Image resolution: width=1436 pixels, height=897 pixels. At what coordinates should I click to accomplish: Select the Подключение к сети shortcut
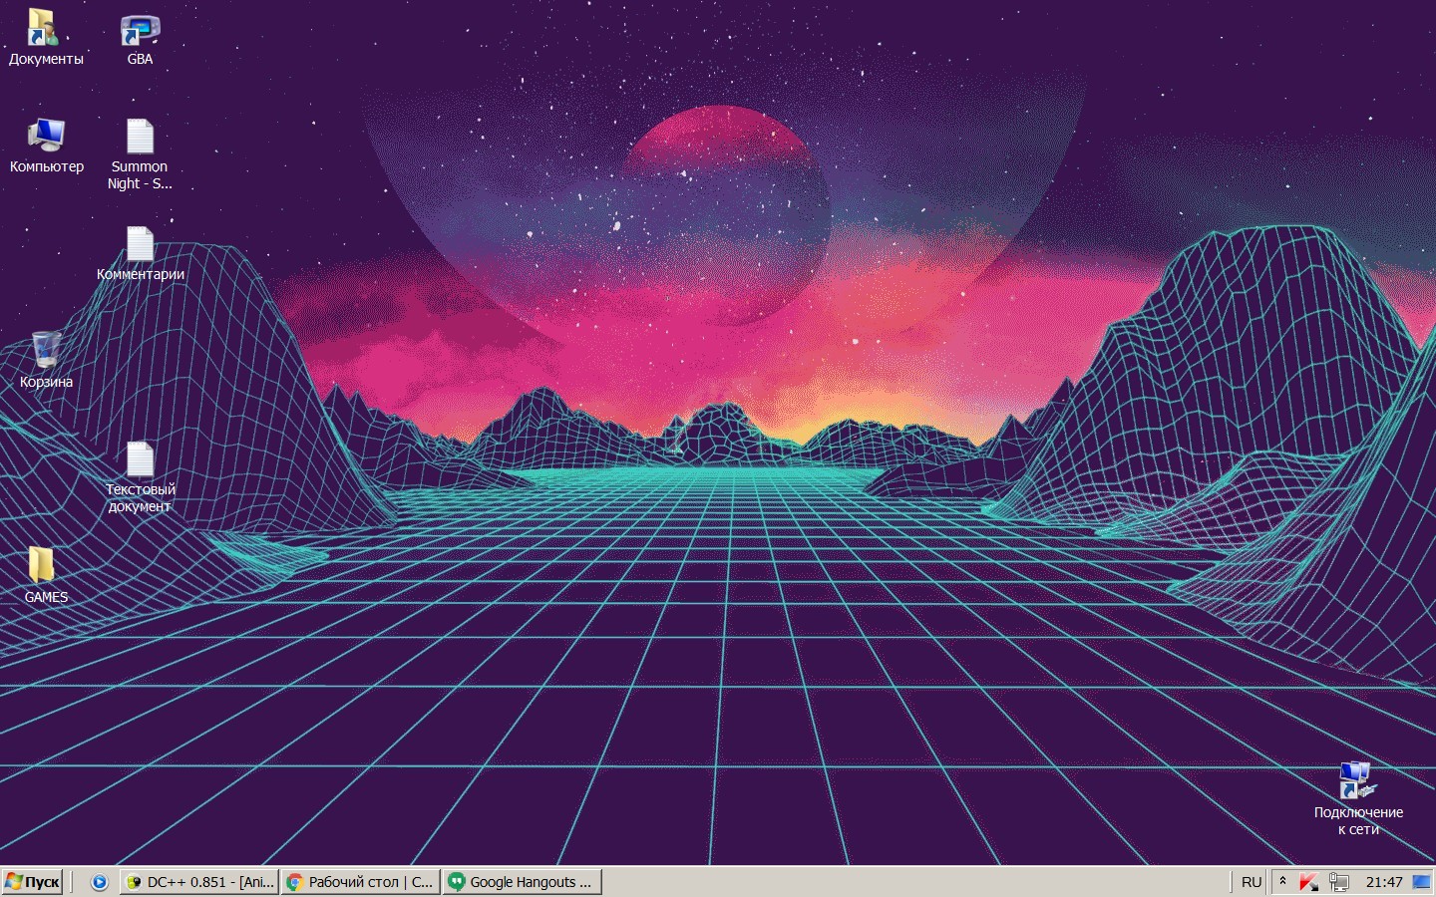pyautogui.click(x=1358, y=799)
